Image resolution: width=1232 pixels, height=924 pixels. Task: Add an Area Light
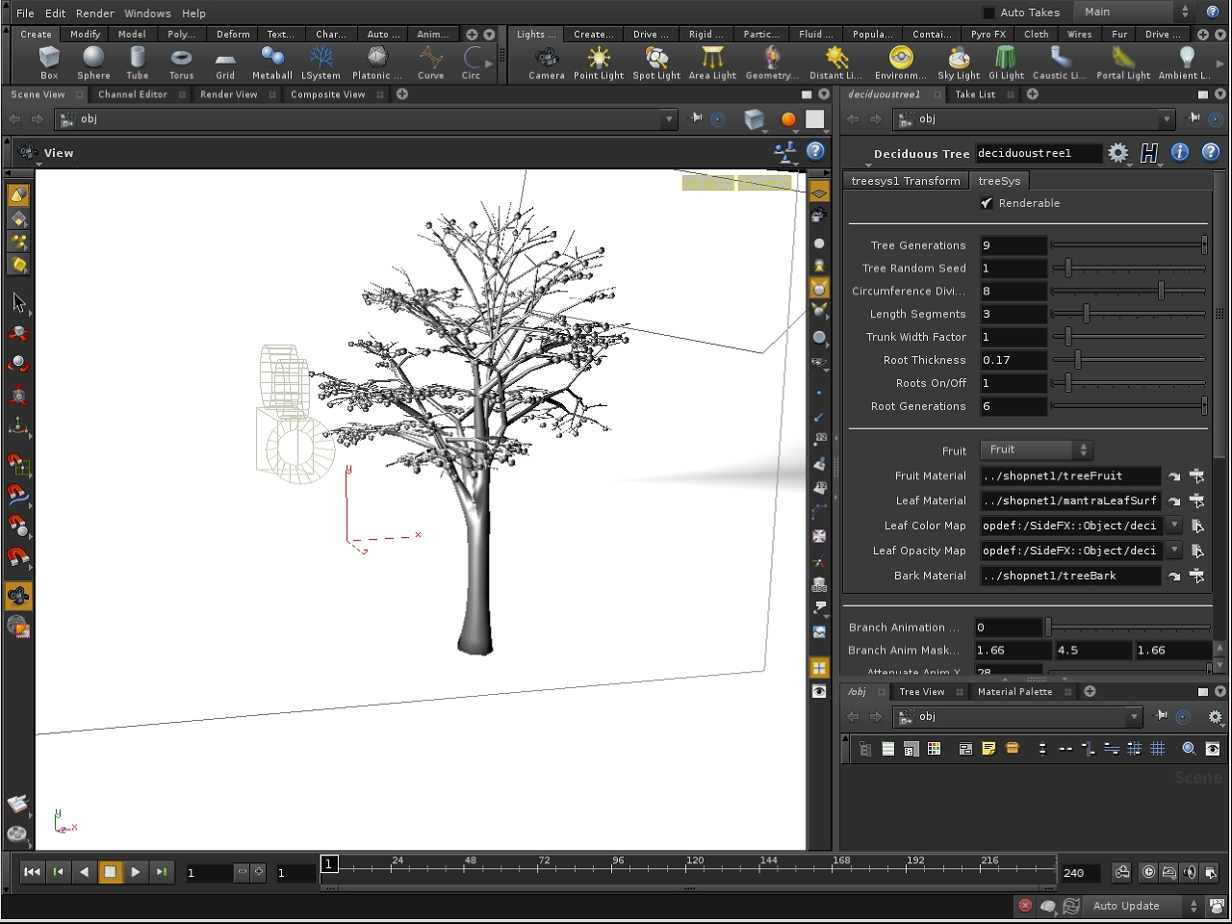[x=712, y=63]
